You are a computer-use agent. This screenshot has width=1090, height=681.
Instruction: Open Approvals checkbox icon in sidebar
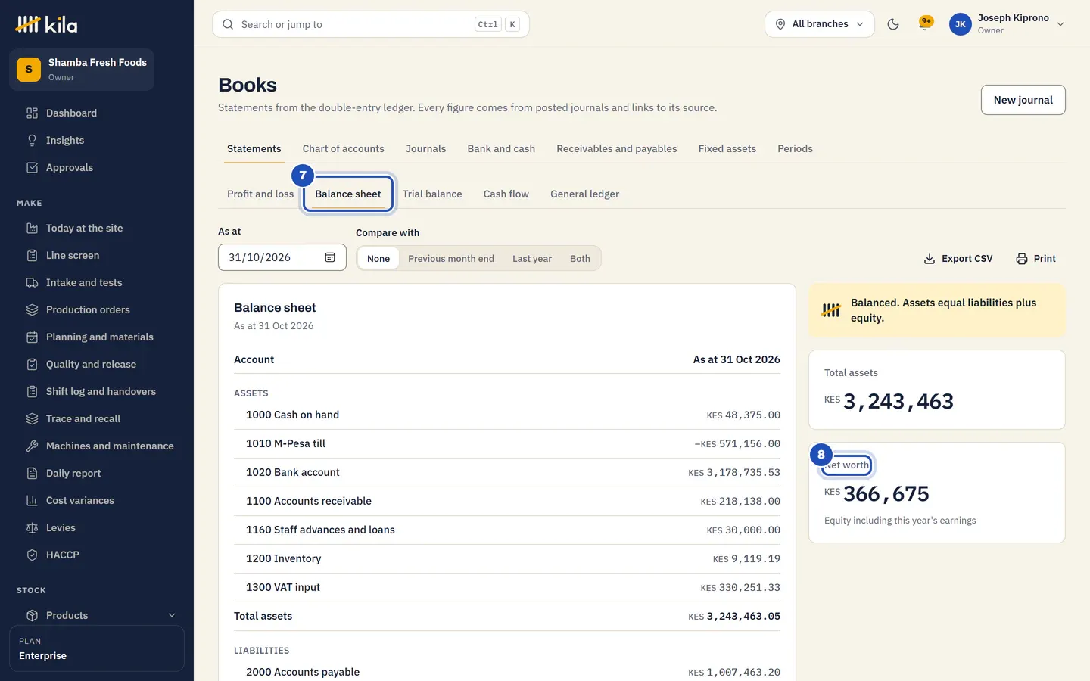point(32,168)
